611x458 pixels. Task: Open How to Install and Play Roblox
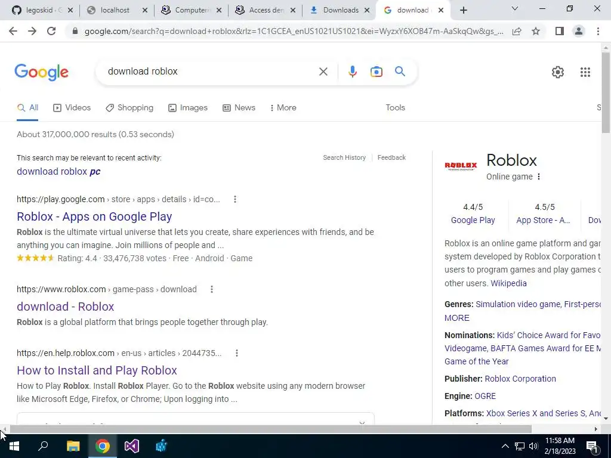[97, 370]
